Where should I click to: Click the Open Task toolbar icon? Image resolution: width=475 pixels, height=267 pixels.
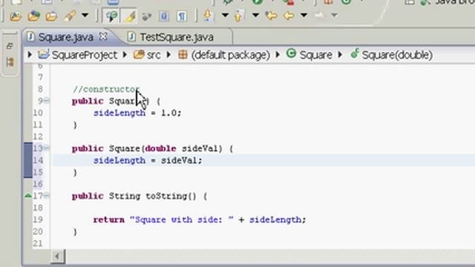[x=33, y=16]
